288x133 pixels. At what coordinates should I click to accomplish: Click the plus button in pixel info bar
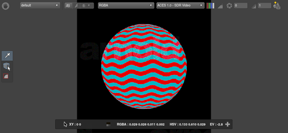click(x=228, y=124)
